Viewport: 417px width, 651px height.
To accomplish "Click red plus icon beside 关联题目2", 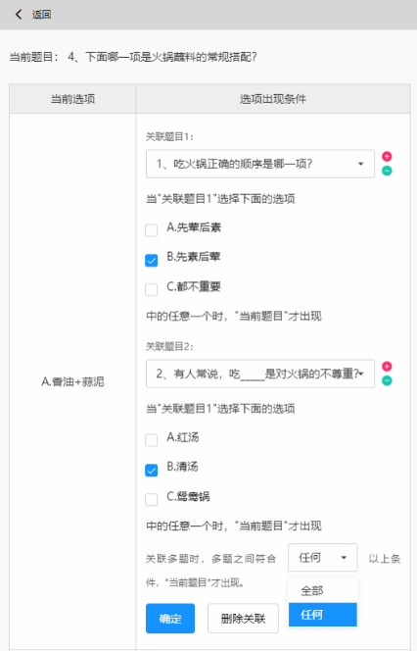I will (387, 367).
